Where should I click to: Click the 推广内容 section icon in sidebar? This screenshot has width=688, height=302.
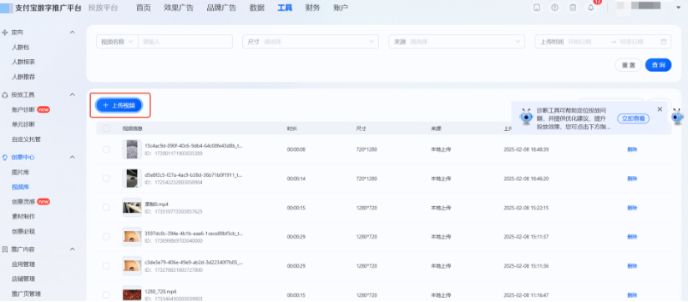pyautogui.click(x=5, y=249)
